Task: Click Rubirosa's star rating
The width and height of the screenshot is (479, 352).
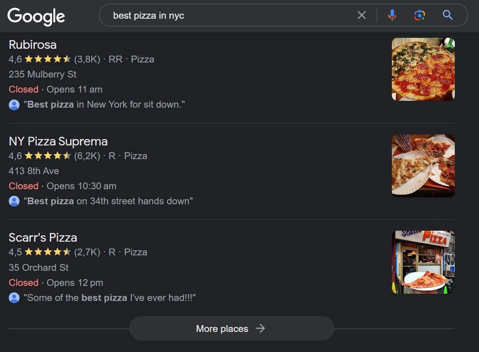Action: point(47,59)
